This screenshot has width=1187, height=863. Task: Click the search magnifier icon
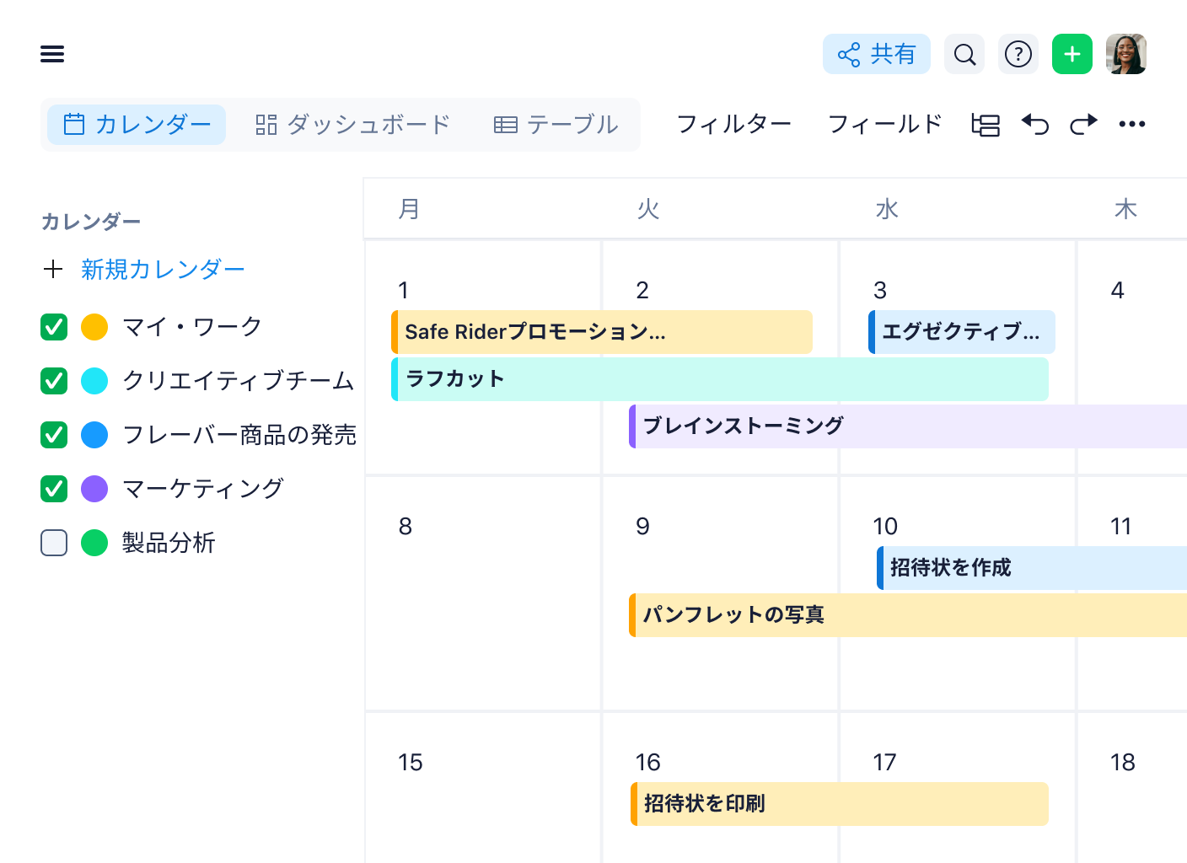pos(964,54)
